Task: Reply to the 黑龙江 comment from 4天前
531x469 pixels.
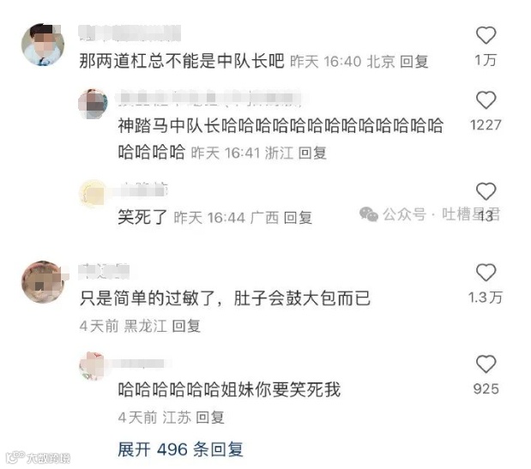Action: coord(186,326)
